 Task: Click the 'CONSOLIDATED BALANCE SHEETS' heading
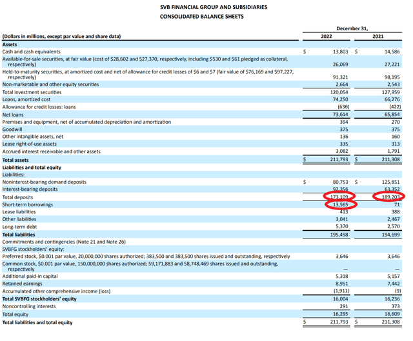(202, 17)
